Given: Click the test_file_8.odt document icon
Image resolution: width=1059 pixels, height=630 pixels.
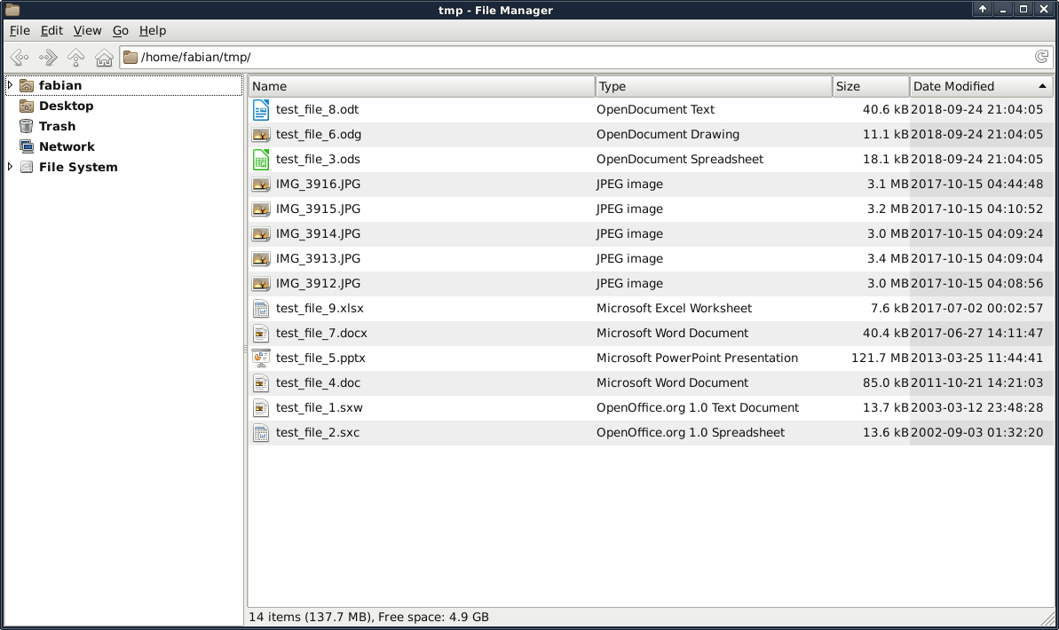Looking at the screenshot, I should coord(260,110).
